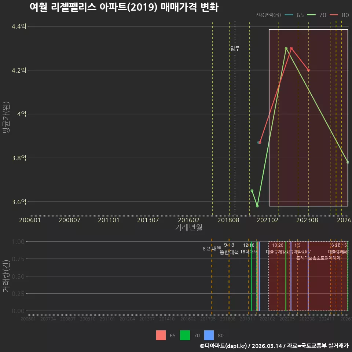Click the blue 80 swatch in bottom legend
The image size is (352, 352).
[x=209, y=335]
